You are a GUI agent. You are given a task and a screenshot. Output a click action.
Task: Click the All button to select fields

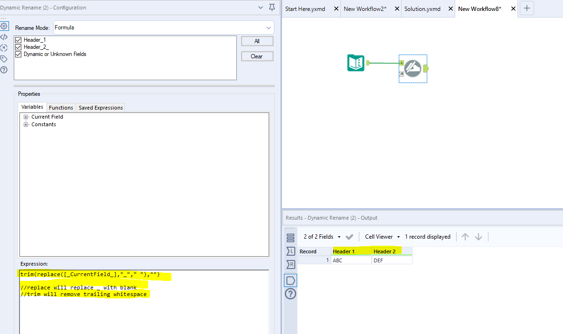coord(257,41)
